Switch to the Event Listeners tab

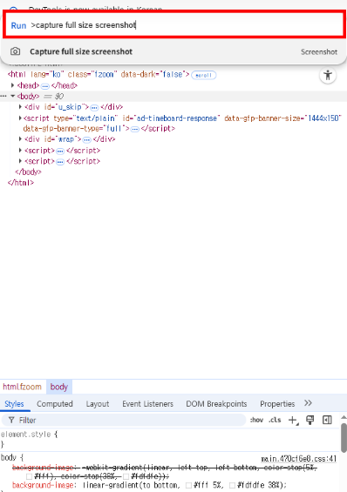coord(147,404)
